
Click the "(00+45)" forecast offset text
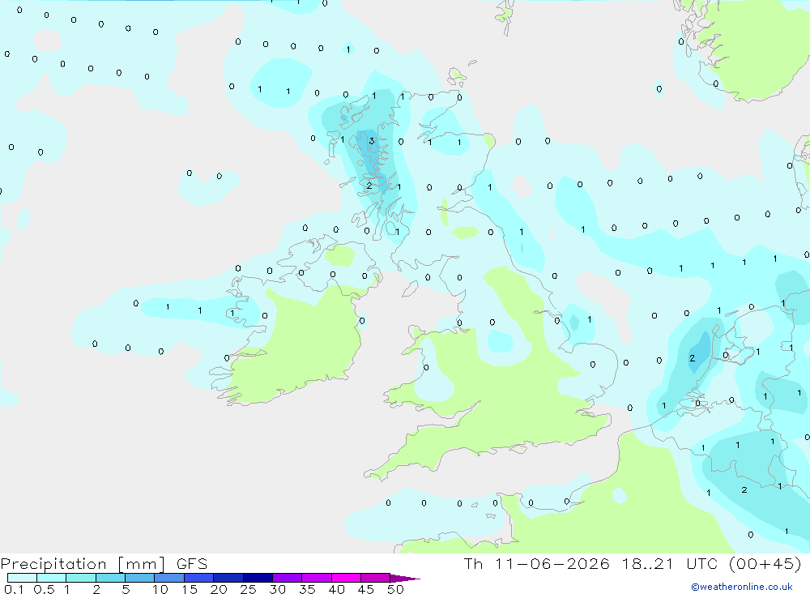pos(765,564)
